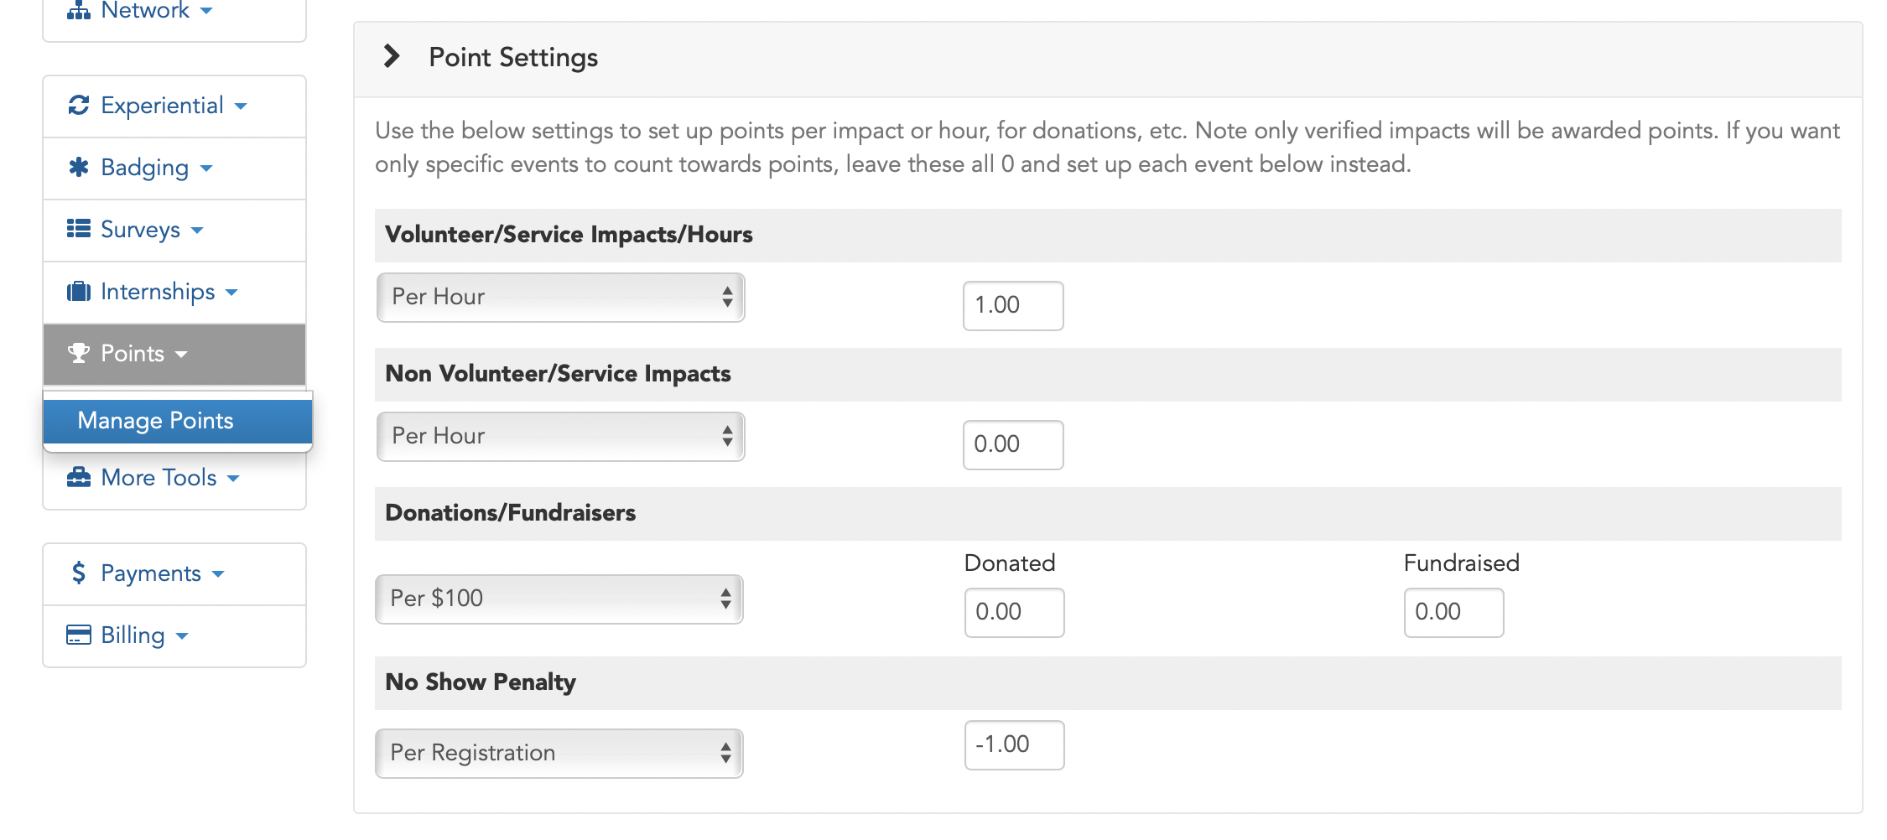1887x840 pixels.
Task: Click the No Show Penalty heading
Action: 481,682
